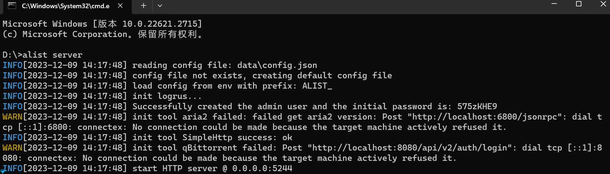Viewport: 610px width, 174px height.
Task: Click the localhost:8080/api/v2/auth/login URL
Action: tap(410, 148)
